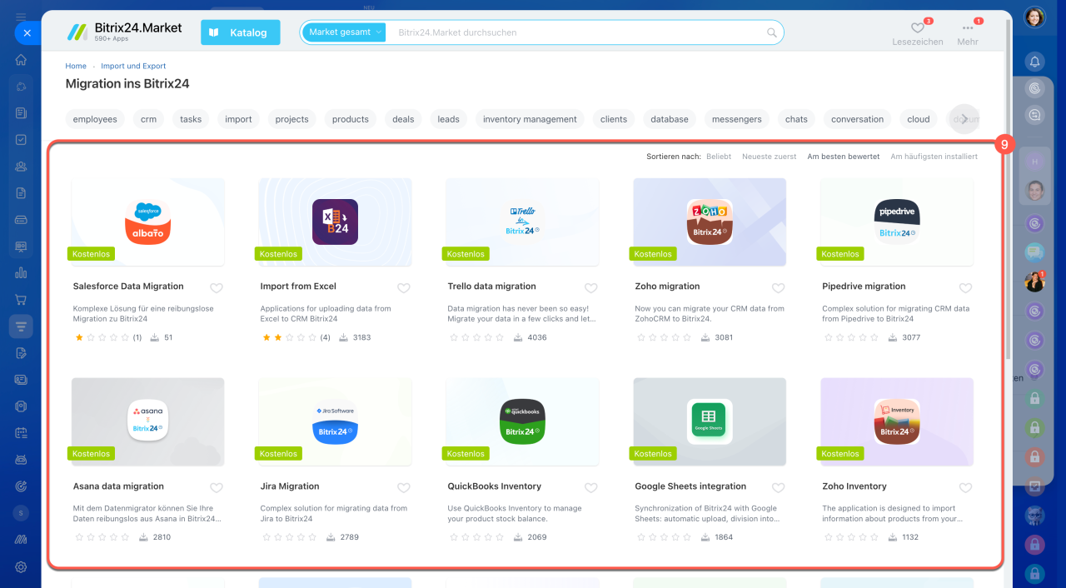This screenshot has width=1066, height=588.
Task: Click the search magnifier icon
Action: click(x=772, y=32)
